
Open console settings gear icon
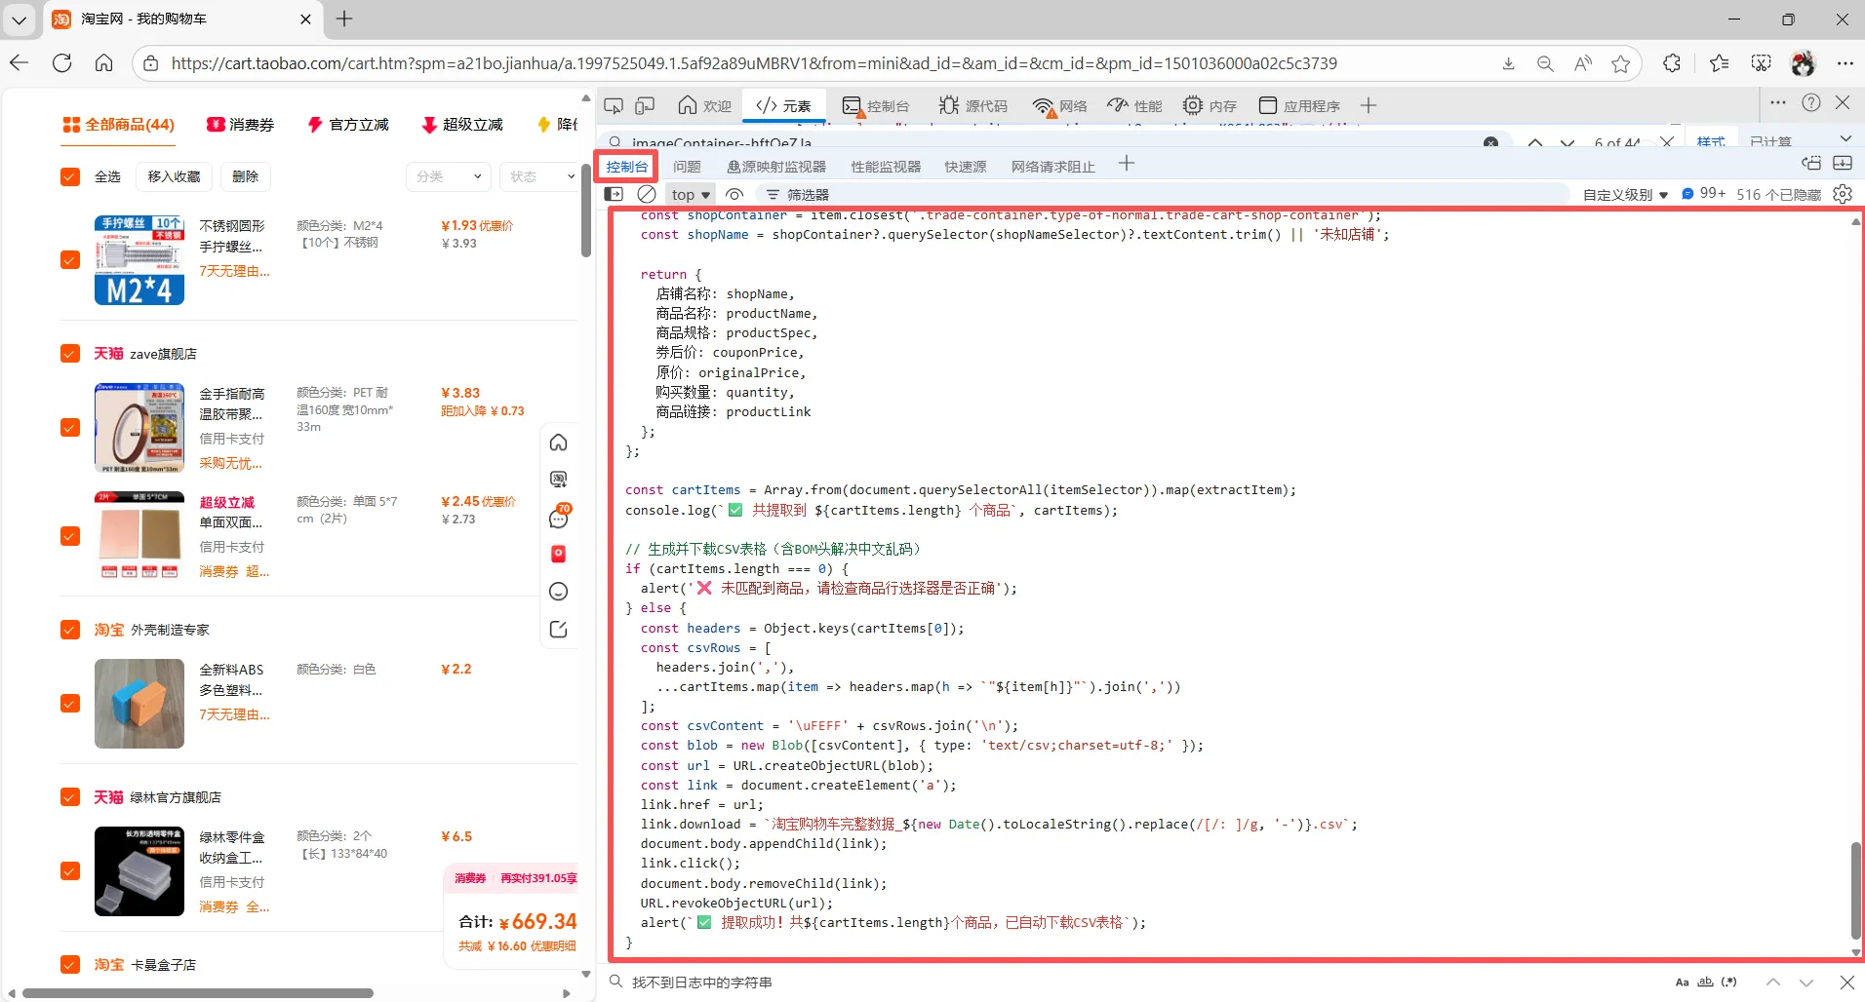point(1843,194)
